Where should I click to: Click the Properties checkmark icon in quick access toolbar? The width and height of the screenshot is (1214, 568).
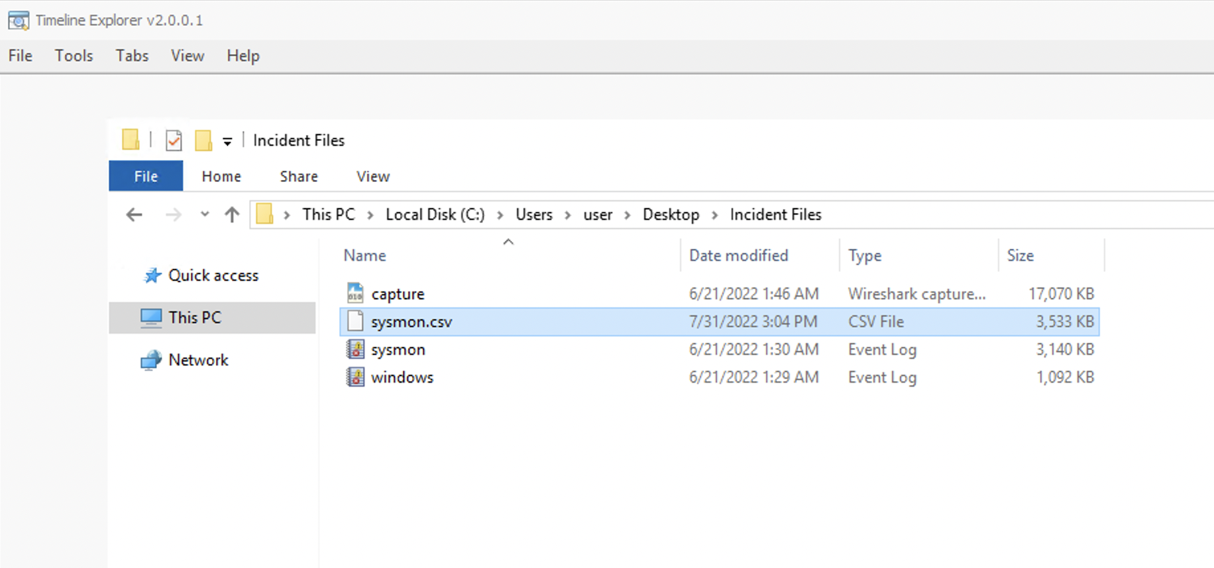174,140
